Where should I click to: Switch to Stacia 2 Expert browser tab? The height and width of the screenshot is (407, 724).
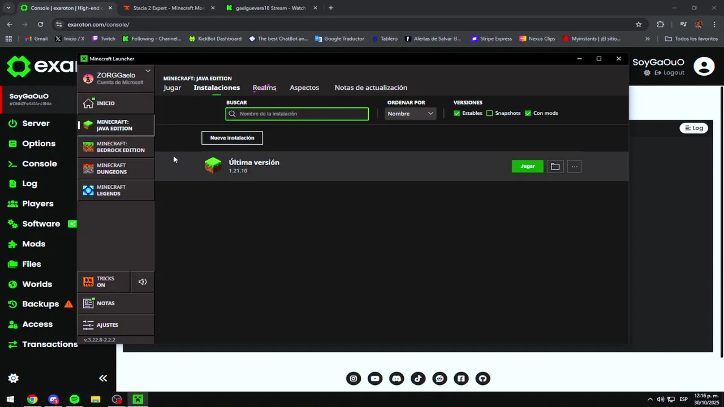168,8
